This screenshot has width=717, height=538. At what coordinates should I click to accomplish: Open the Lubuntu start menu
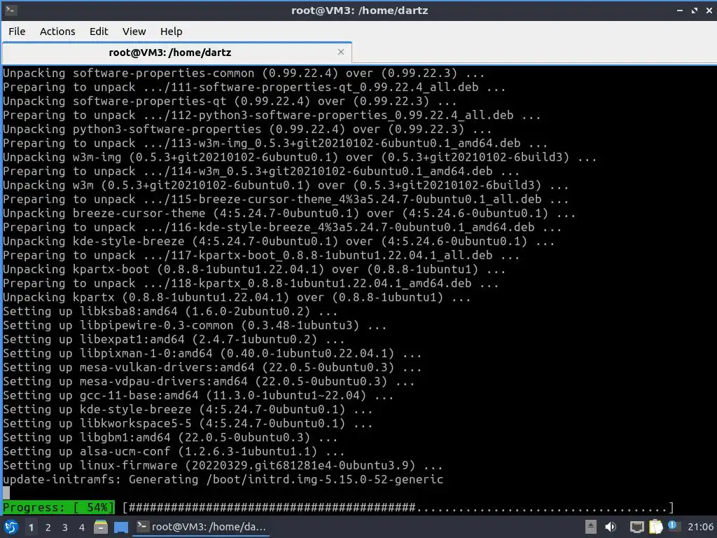(11, 527)
